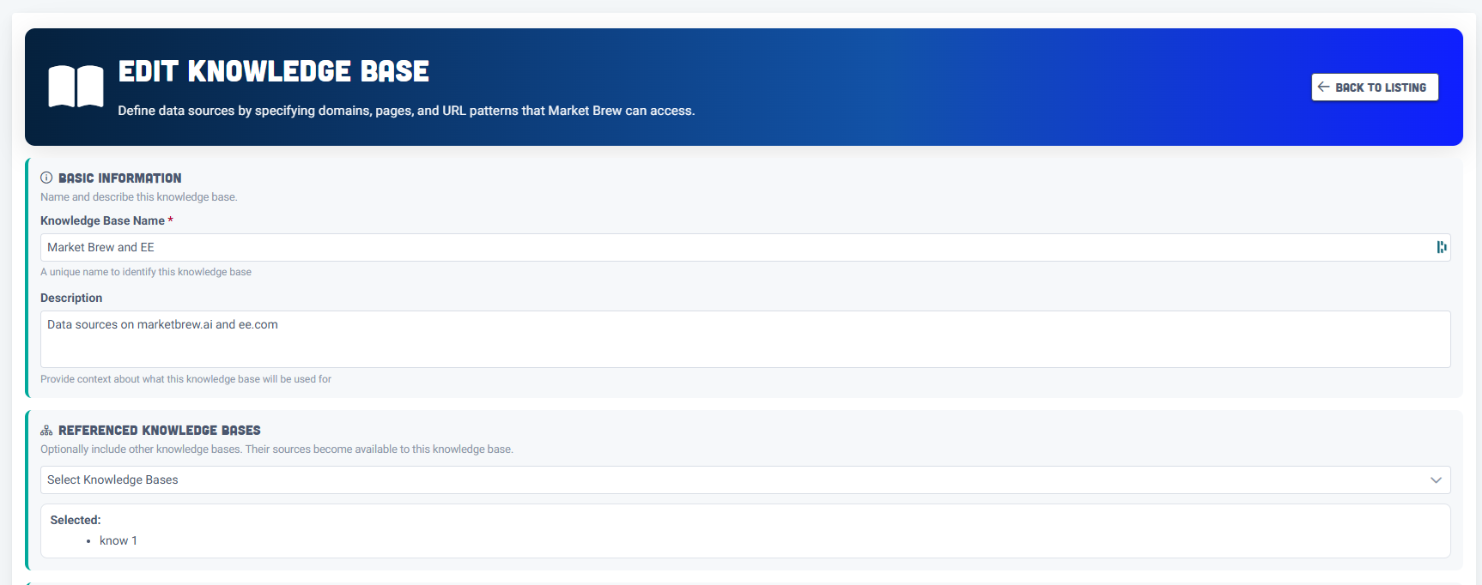
Task: Open the Select Knowledge Bases dropdown
Action: coord(745,479)
